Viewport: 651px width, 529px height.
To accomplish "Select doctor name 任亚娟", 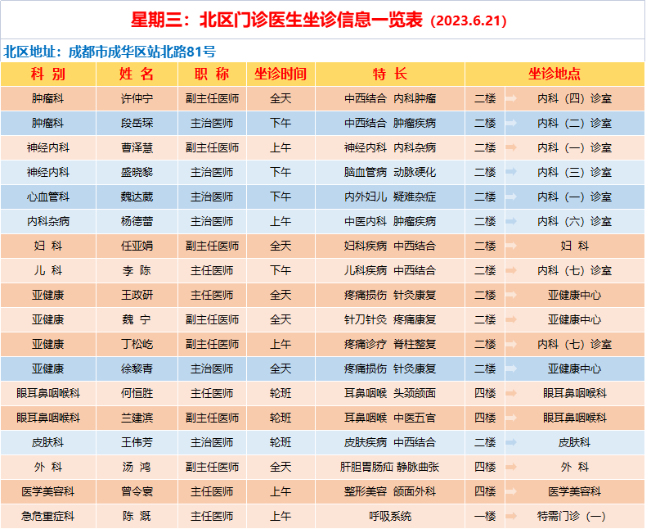I will click(x=137, y=246).
